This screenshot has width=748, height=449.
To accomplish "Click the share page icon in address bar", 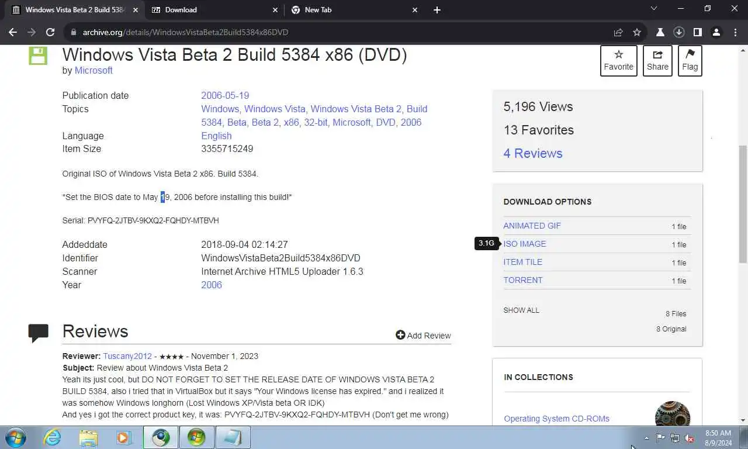I will pos(618,32).
